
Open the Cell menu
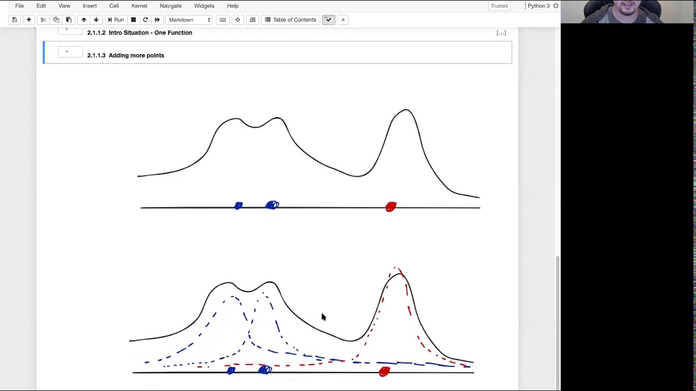pos(114,6)
